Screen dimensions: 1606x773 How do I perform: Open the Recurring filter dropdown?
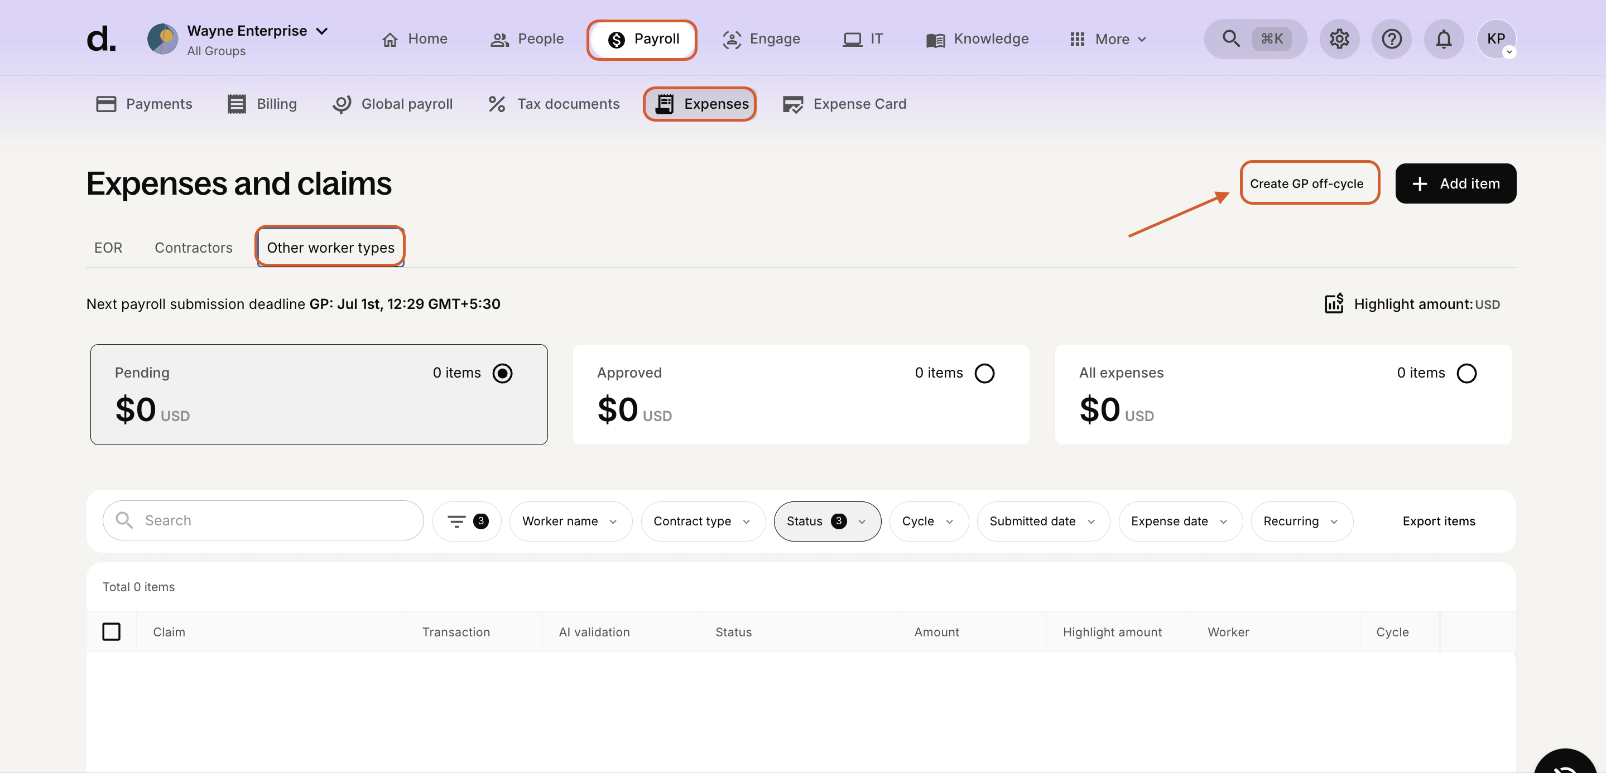pyautogui.click(x=1301, y=521)
